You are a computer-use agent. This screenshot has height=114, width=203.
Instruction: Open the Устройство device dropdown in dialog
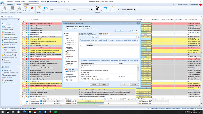133,34
